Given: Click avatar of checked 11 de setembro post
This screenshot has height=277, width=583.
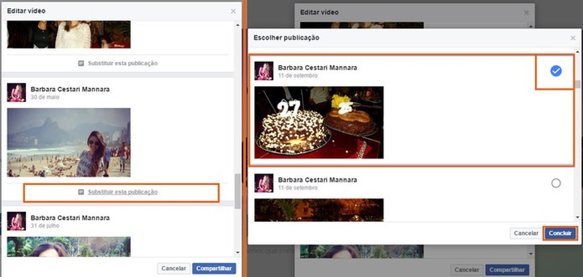Looking at the screenshot, I should pos(264,71).
